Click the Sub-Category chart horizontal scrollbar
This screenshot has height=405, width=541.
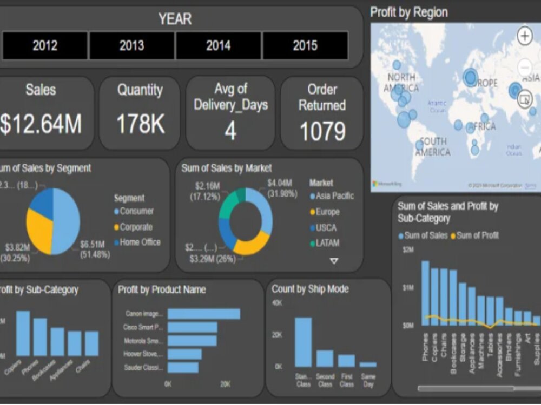pyautogui.click(x=466, y=388)
